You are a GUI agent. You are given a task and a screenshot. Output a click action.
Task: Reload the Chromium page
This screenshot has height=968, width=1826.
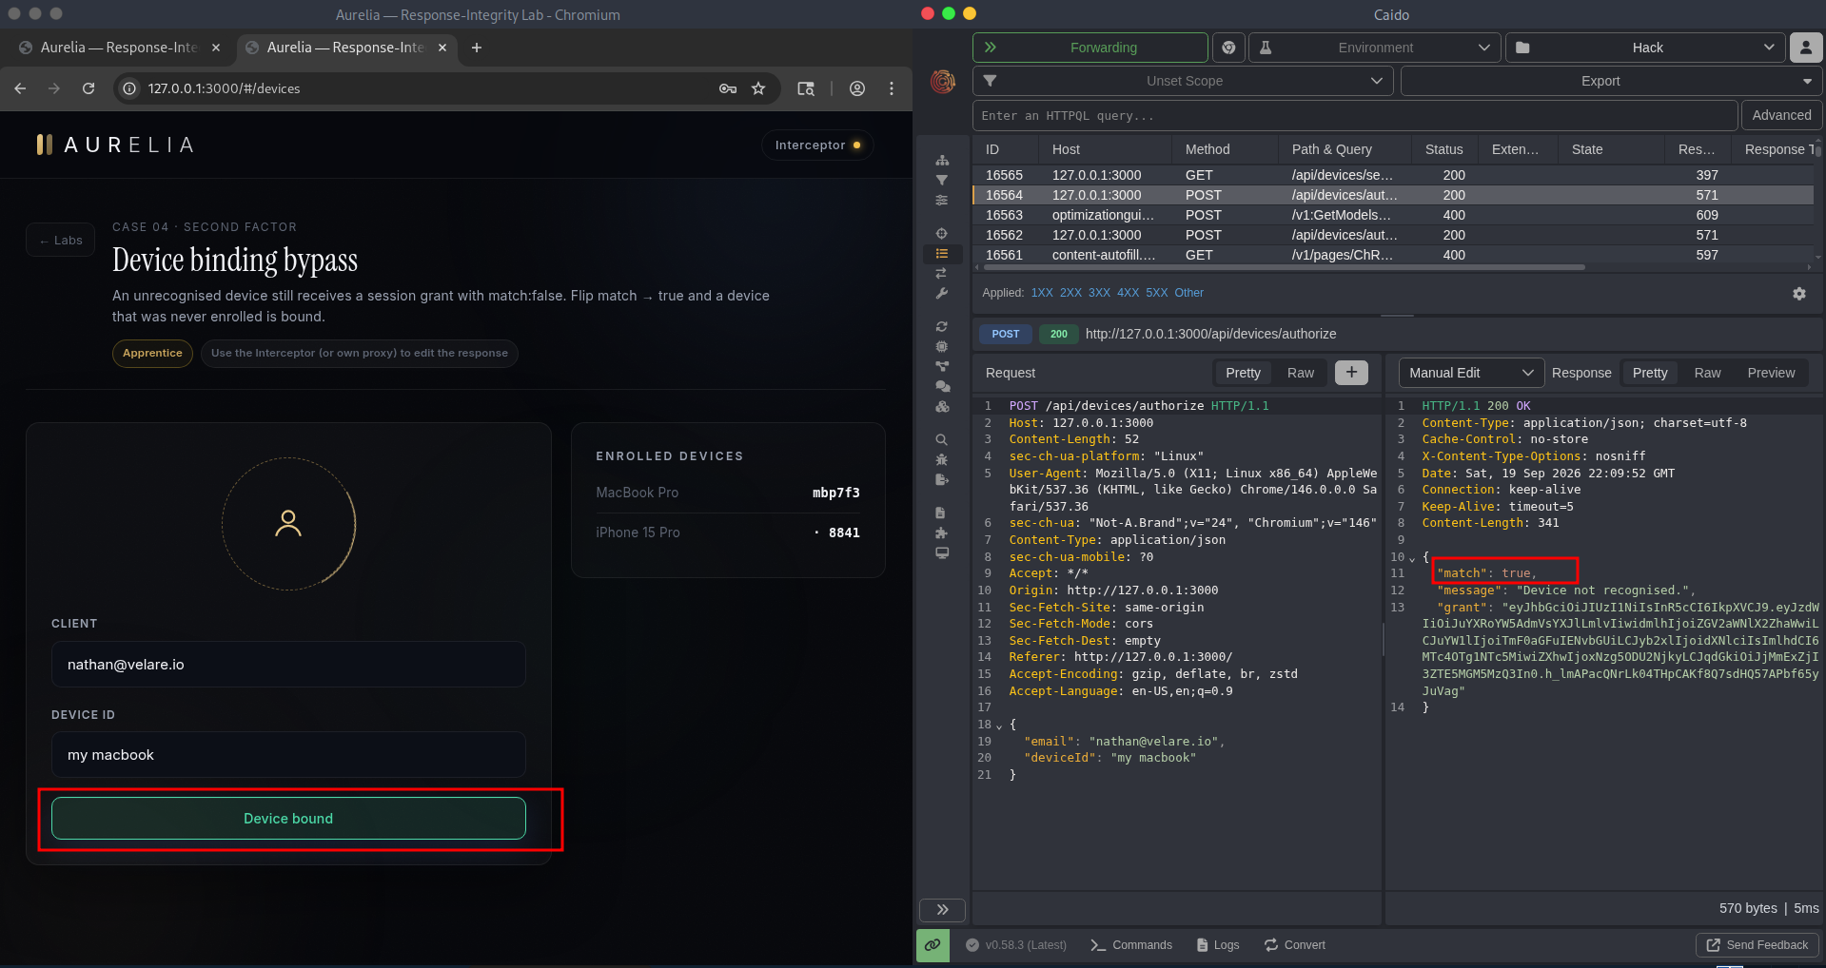pos(88,88)
